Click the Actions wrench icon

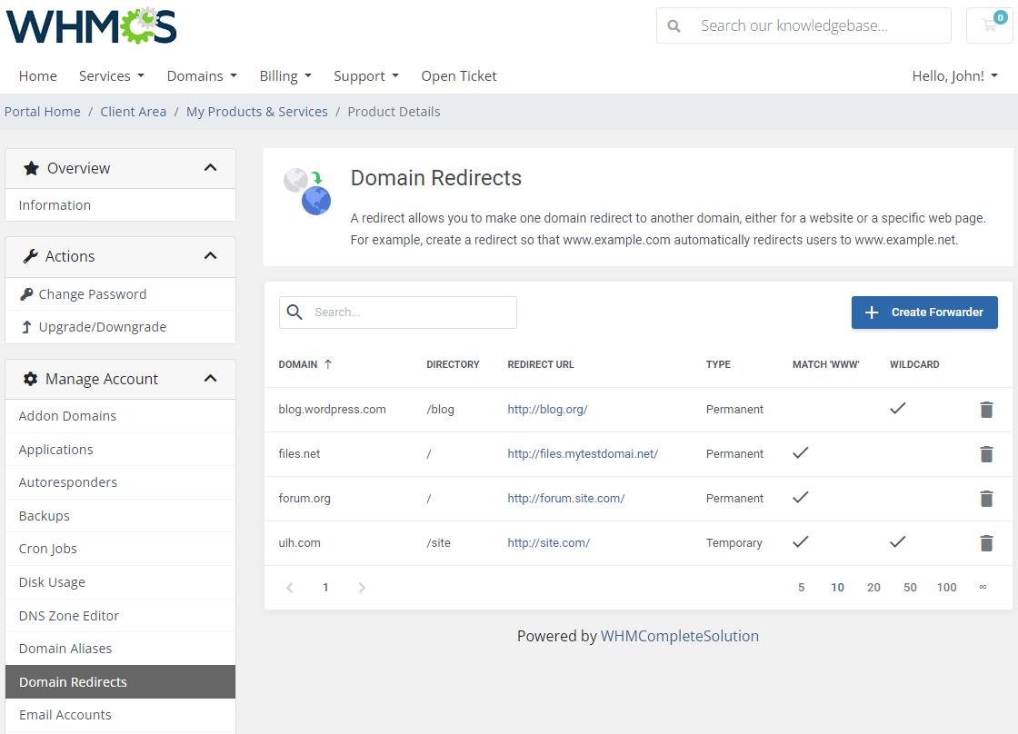coord(31,256)
